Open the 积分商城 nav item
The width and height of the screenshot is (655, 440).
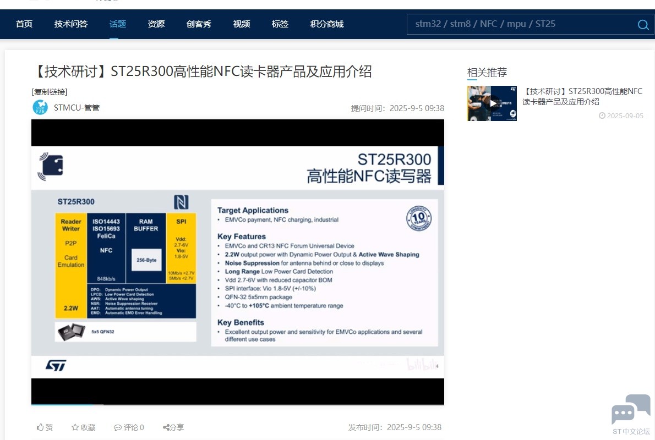(x=326, y=24)
